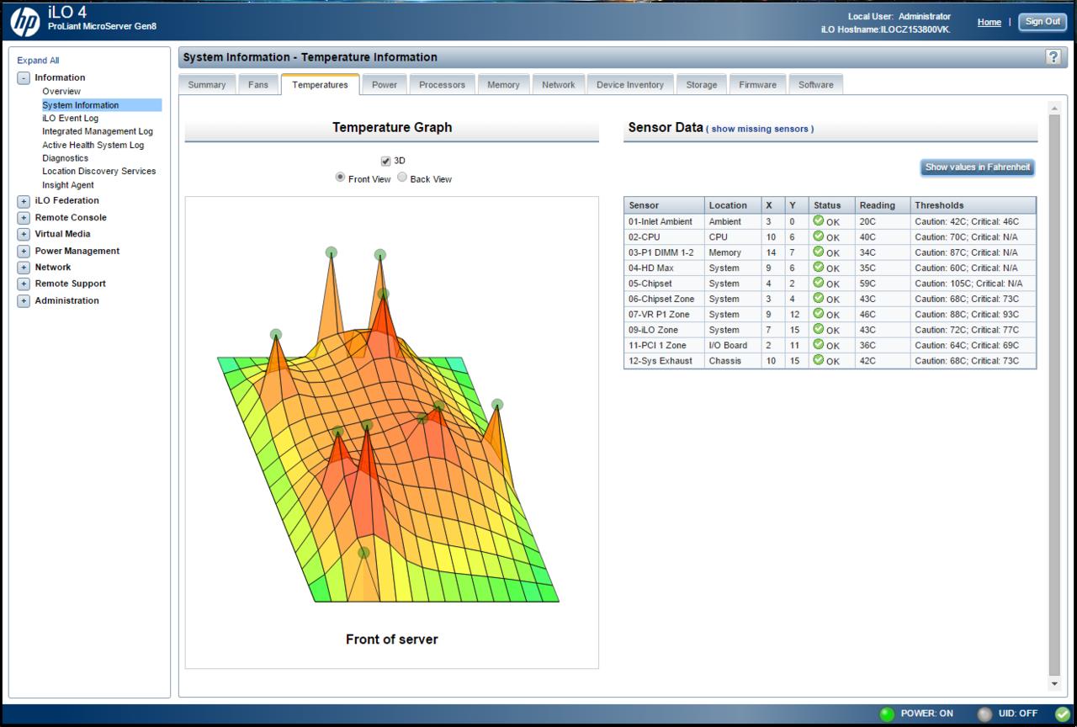Select the Front View radio button
Screen dimensions: 1077x727
click(340, 178)
